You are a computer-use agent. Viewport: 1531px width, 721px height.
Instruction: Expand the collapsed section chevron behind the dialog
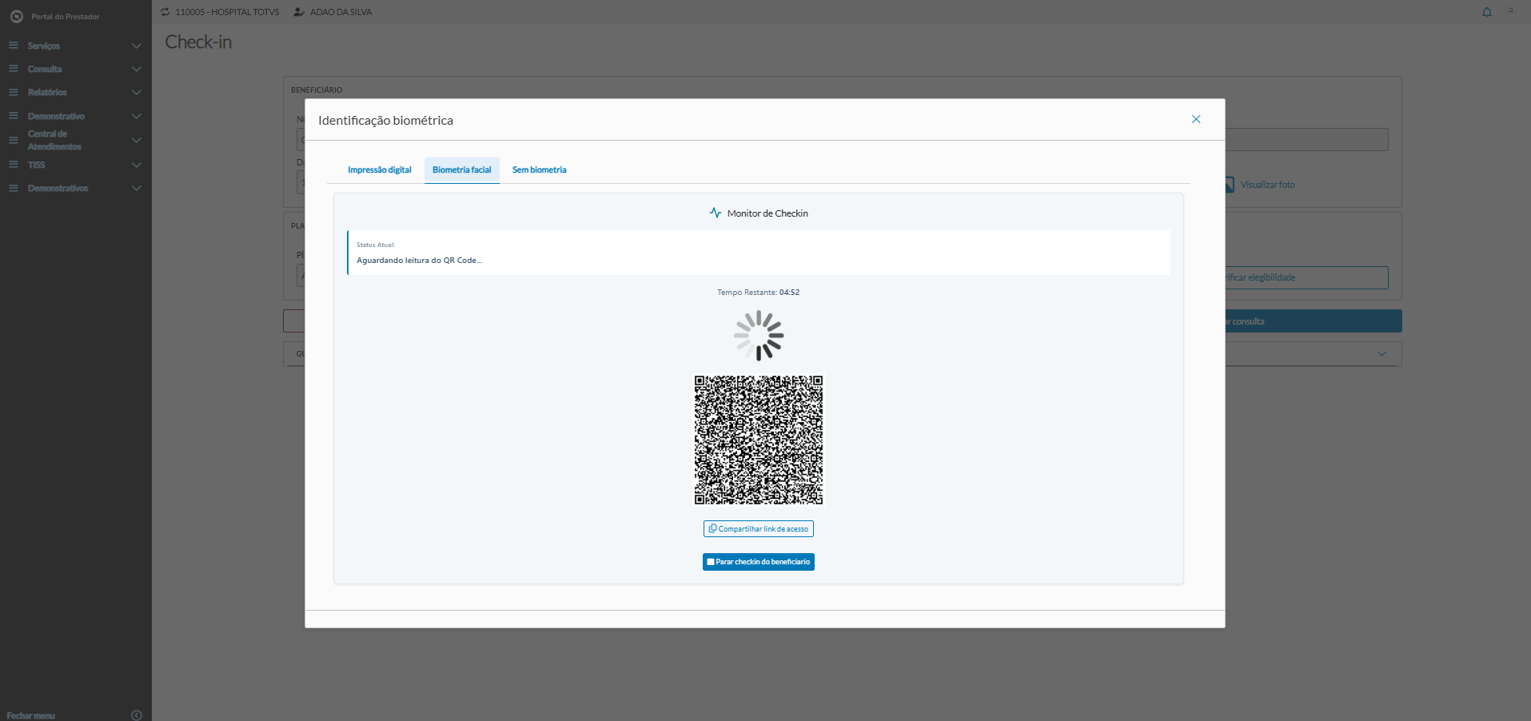click(1381, 353)
